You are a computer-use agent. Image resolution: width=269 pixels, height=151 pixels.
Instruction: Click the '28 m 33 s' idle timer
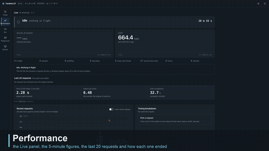(x=205, y=21)
